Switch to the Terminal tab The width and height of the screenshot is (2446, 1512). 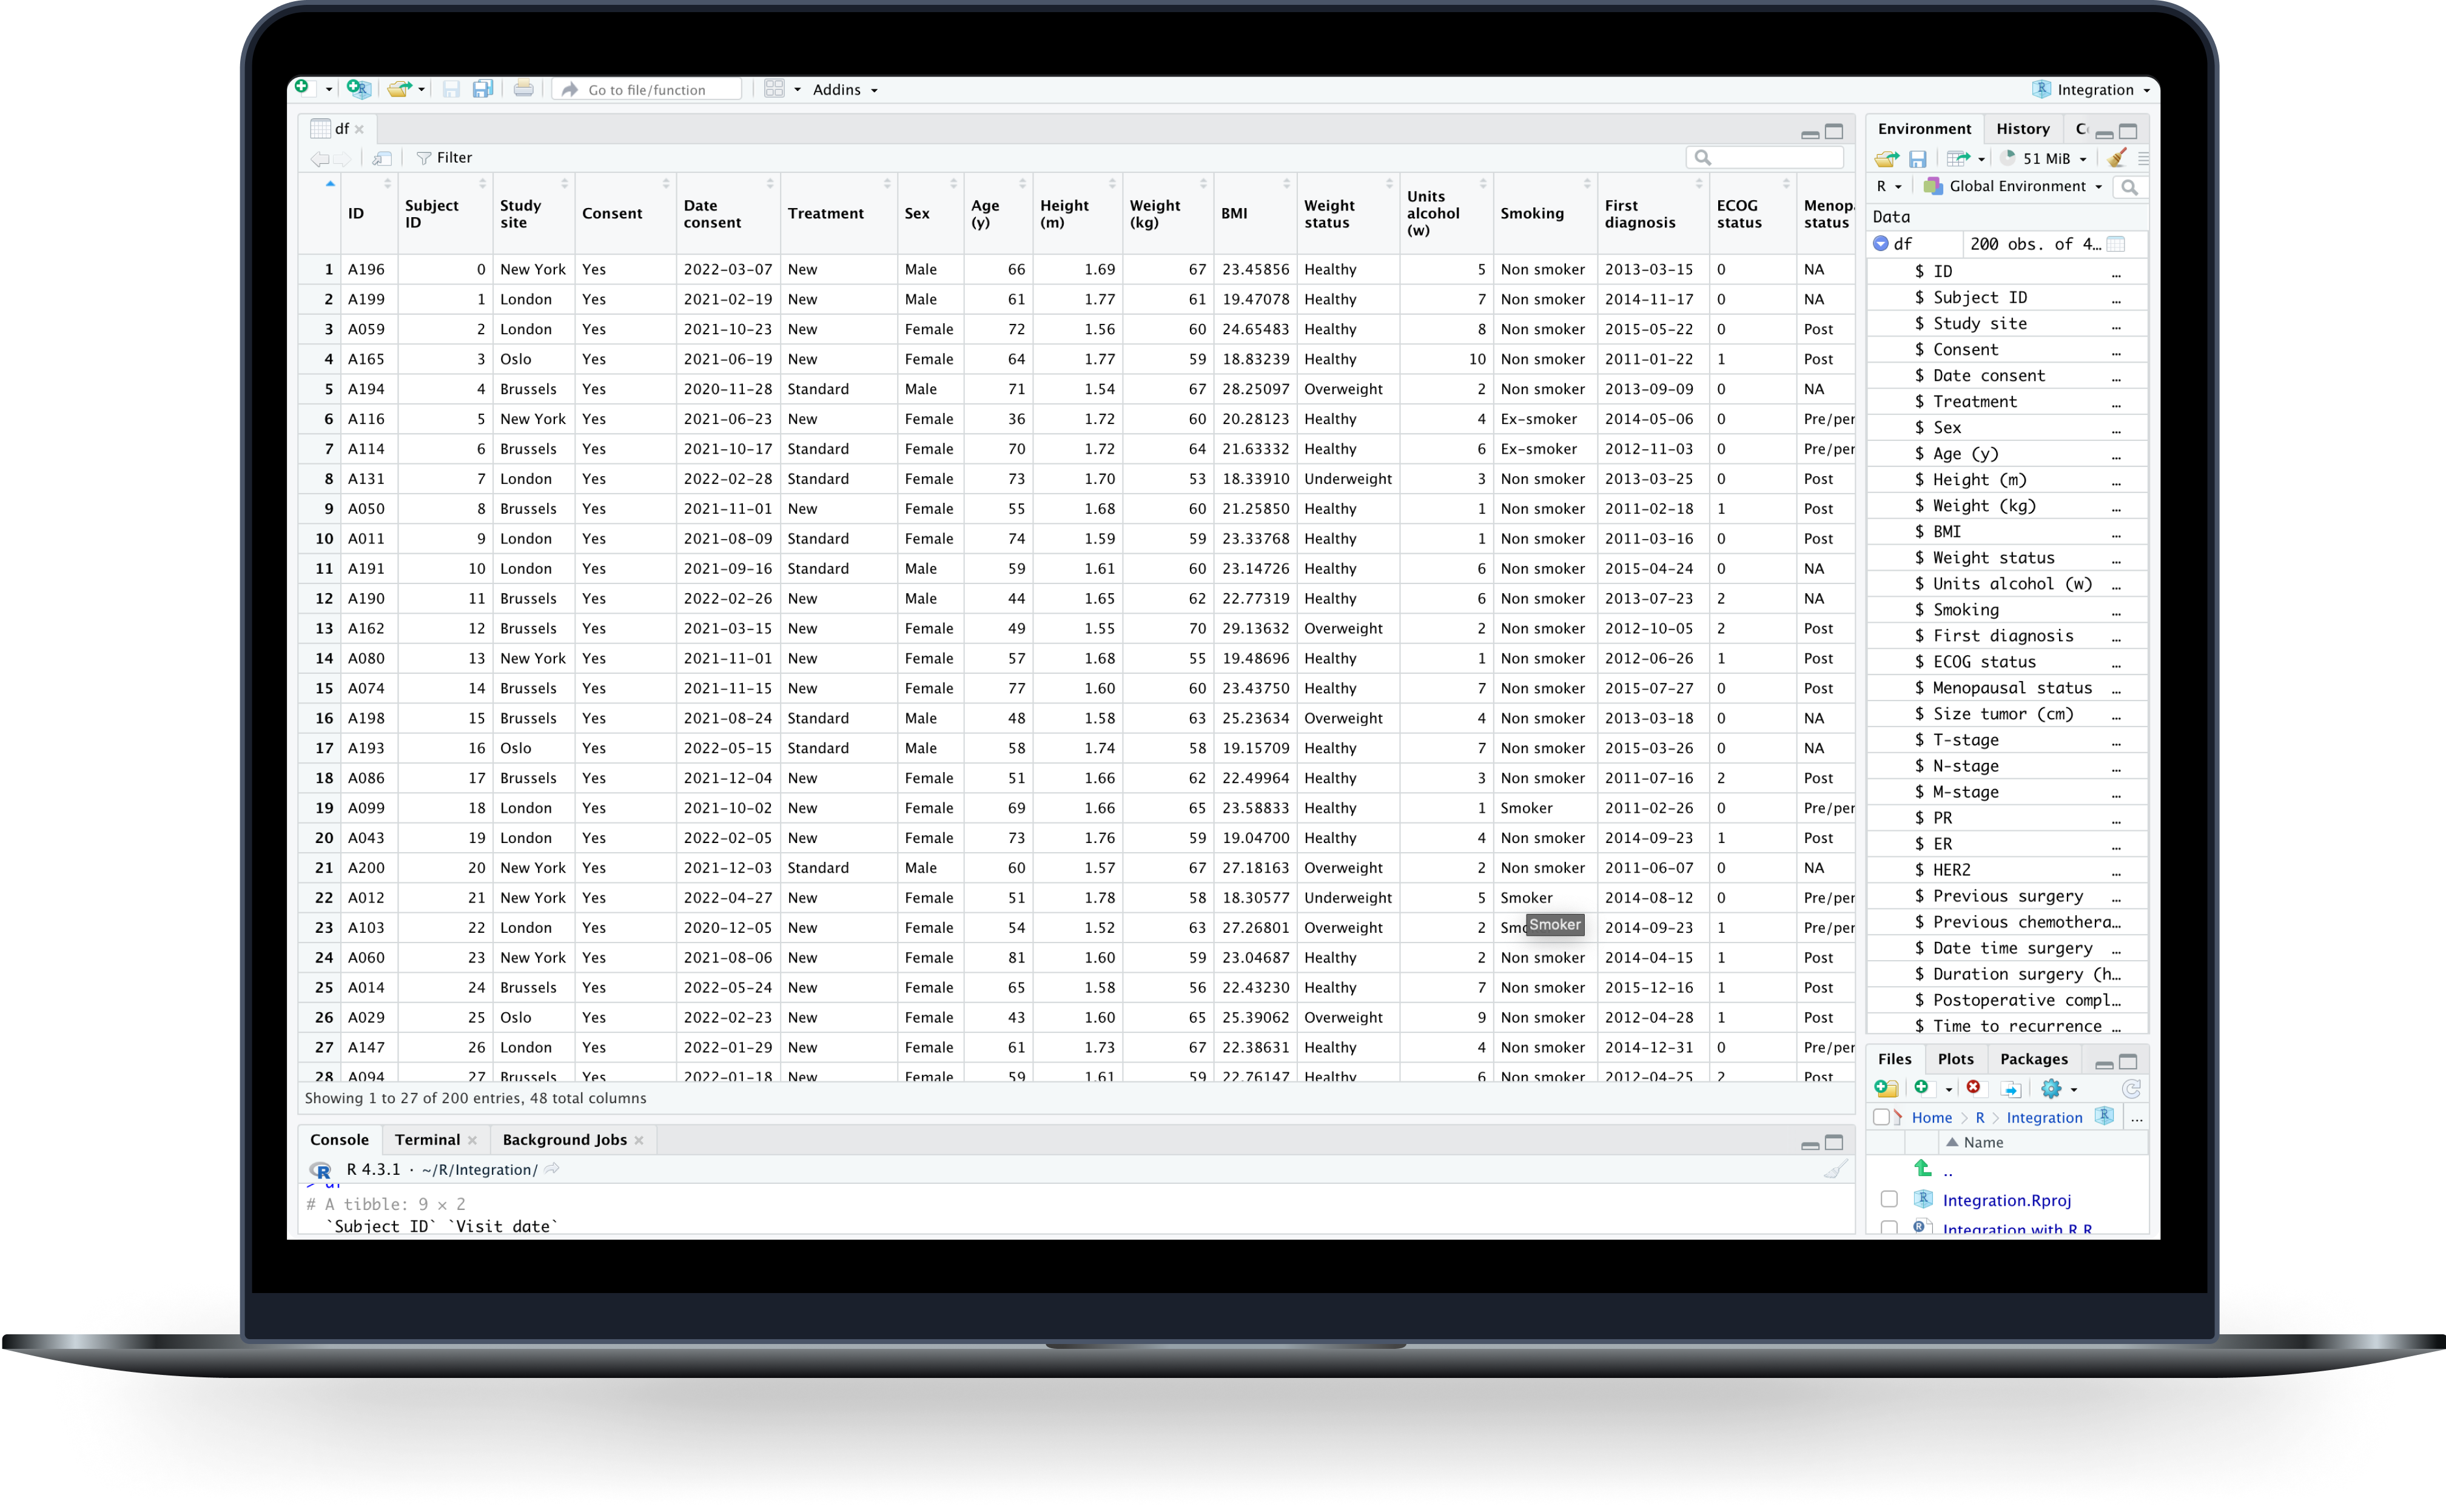coord(427,1140)
